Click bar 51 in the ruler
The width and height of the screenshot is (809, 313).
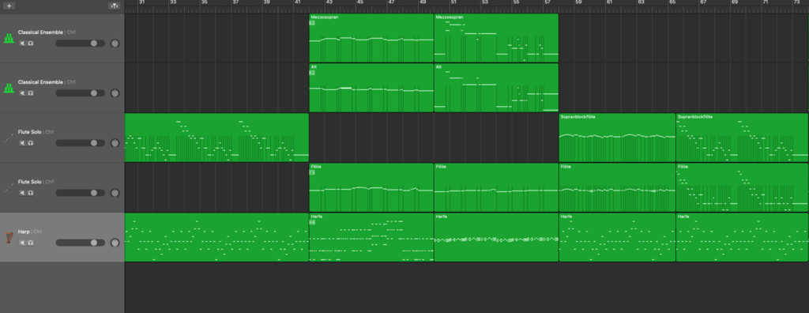[453, 2]
